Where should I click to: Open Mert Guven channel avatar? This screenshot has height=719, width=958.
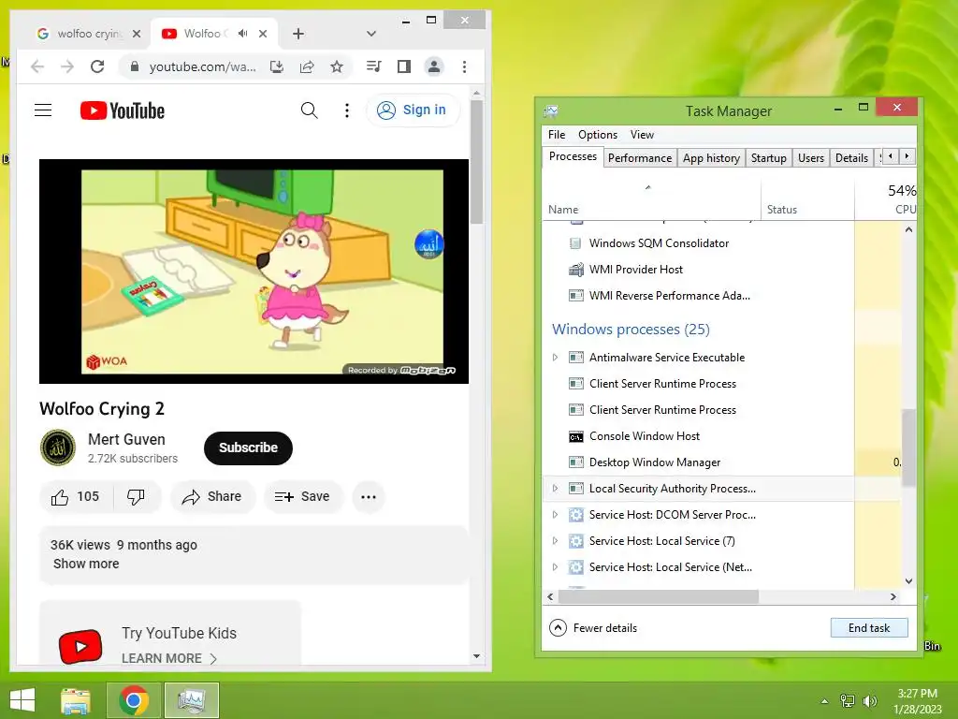(x=57, y=448)
